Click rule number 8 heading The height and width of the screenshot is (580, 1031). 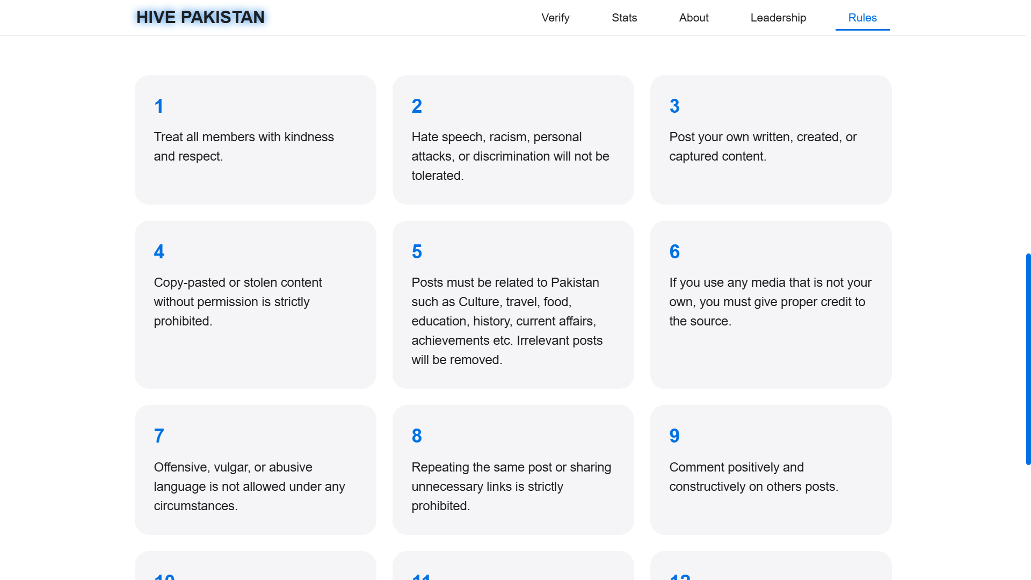[x=417, y=436]
